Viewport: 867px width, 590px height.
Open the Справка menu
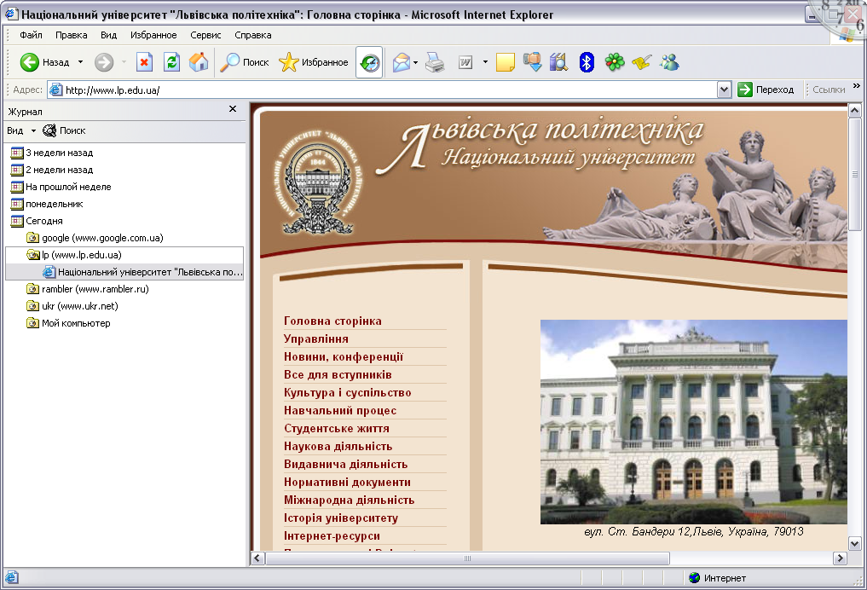[x=252, y=35]
